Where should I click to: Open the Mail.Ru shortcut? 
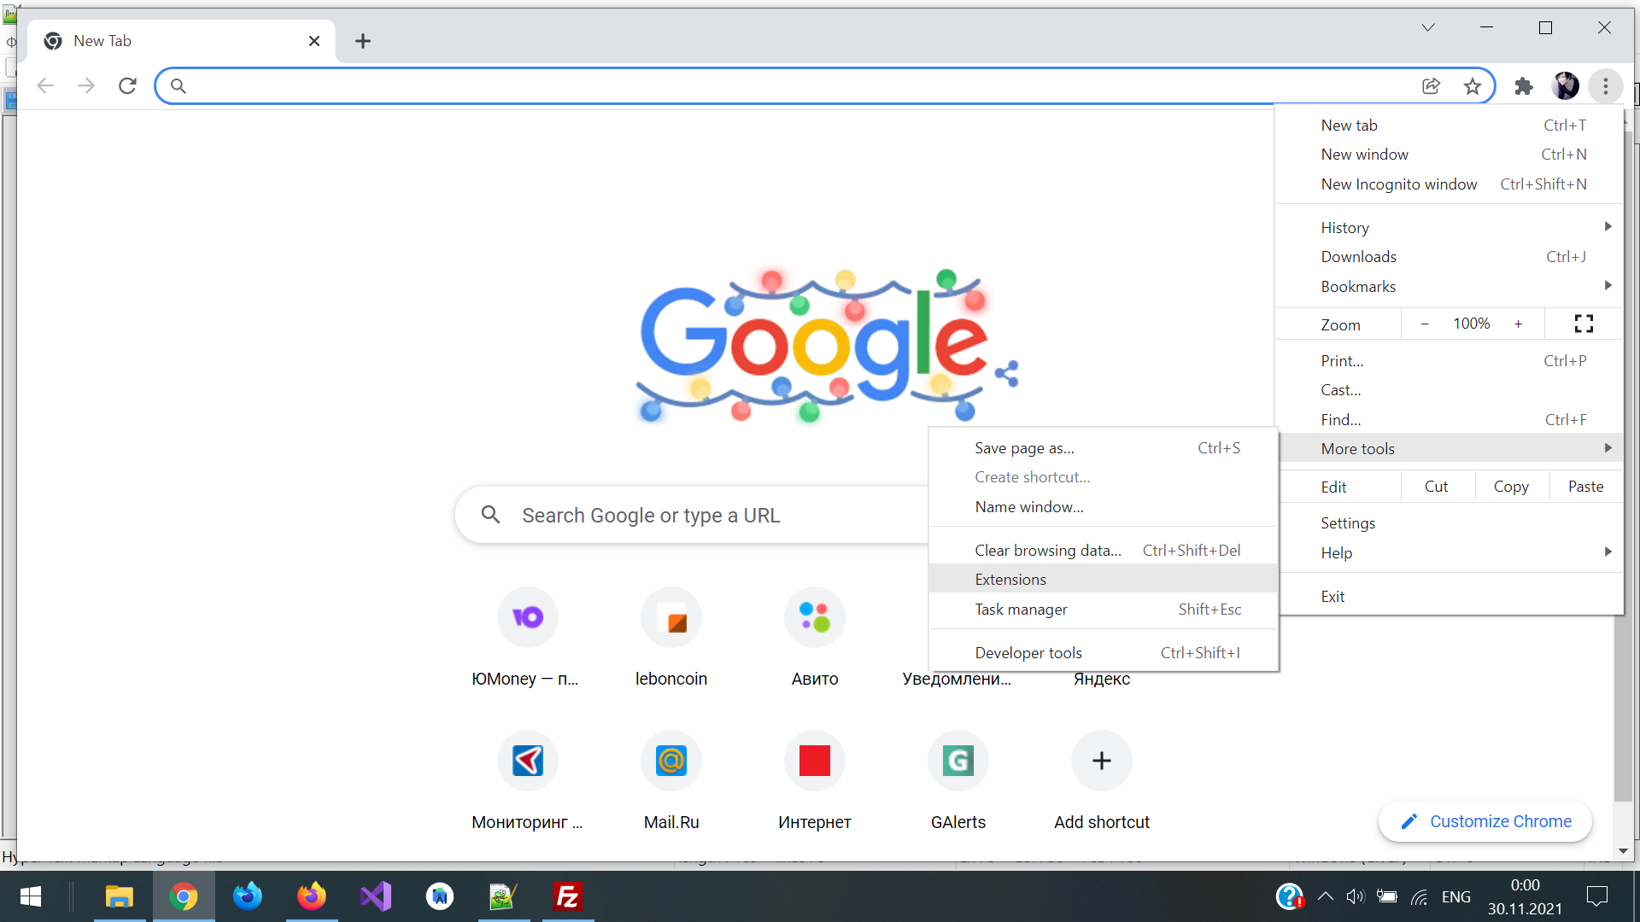coord(671,782)
